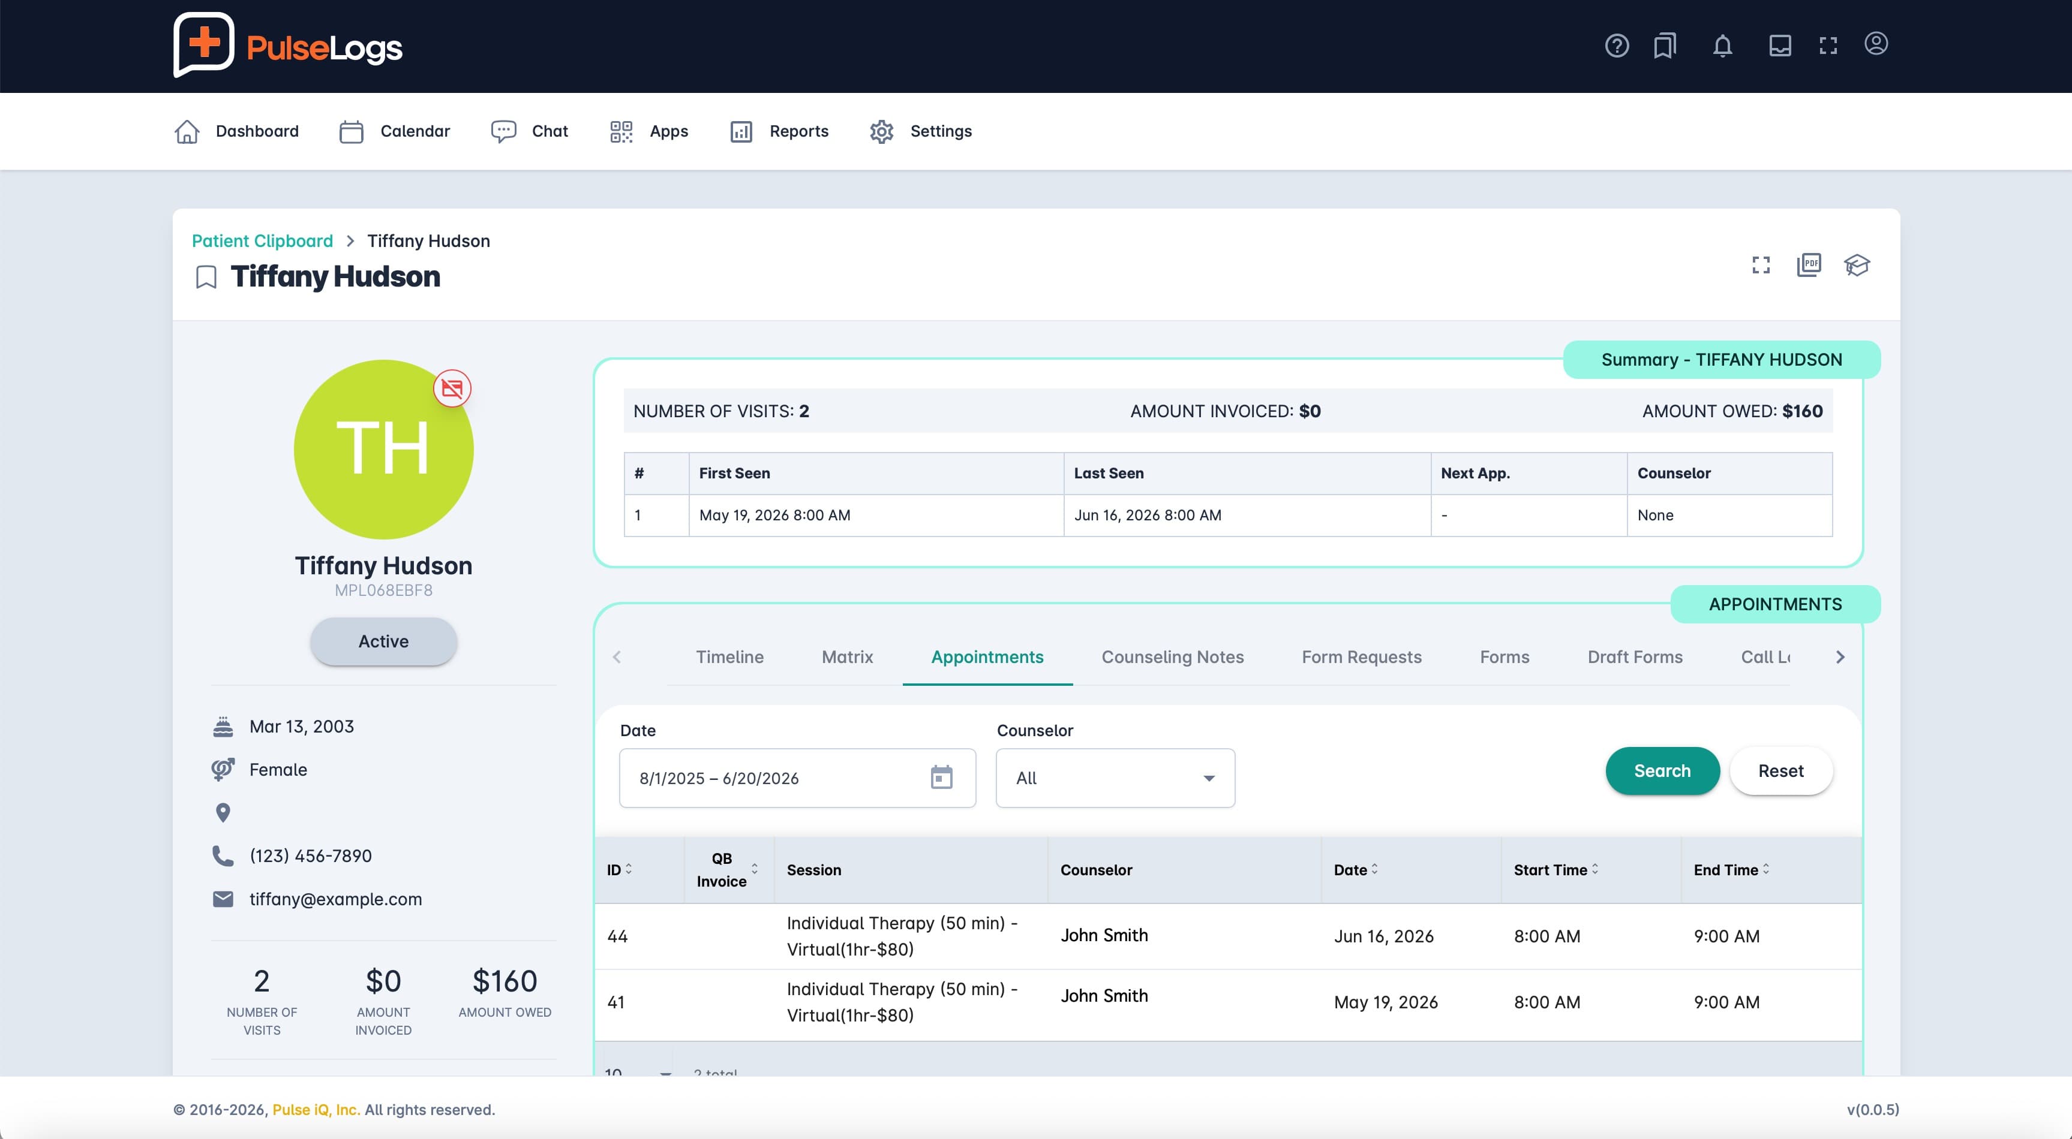2072x1139 pixels.
Task: Open the help question mark icon
Action: coord(1617,46)
